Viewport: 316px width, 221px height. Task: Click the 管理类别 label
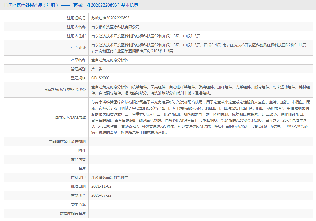(x=78, y=69)
